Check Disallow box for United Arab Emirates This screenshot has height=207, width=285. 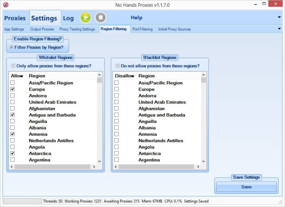pos(116,102)
